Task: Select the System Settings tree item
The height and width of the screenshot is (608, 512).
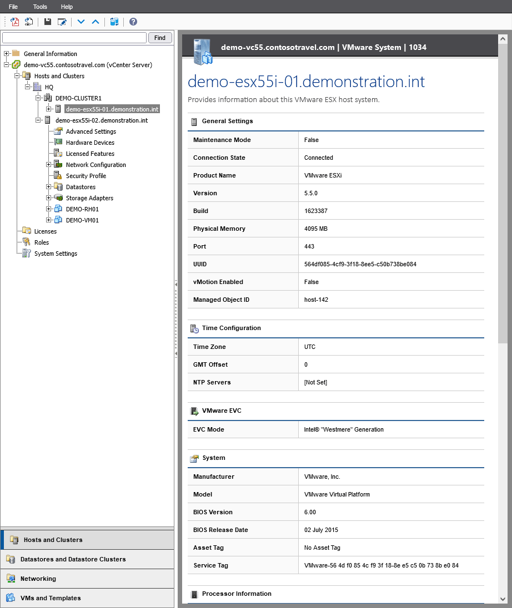Action: (x=56, y=253)
